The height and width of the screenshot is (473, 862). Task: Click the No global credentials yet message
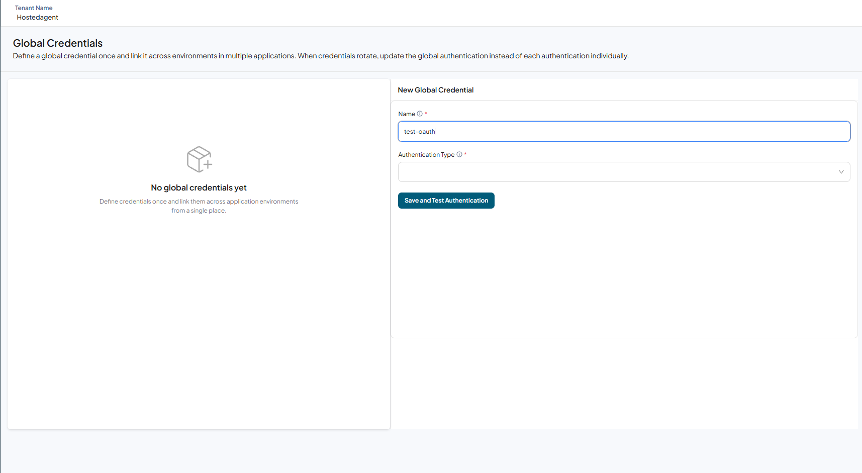tap(199, 187)
